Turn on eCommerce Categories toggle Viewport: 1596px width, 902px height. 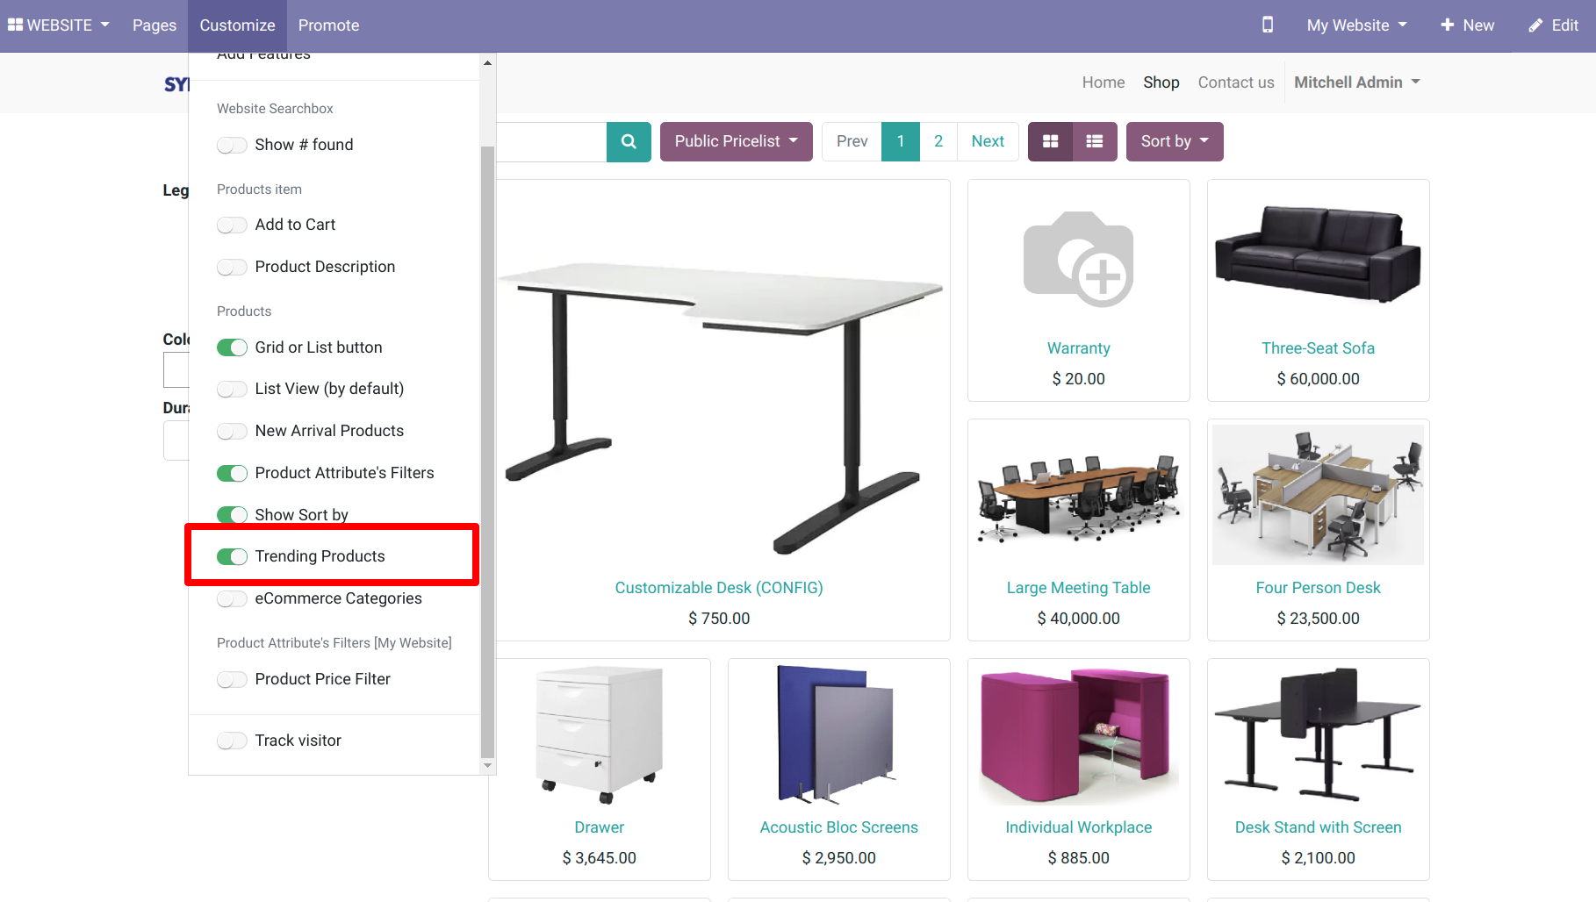(233, 599)
